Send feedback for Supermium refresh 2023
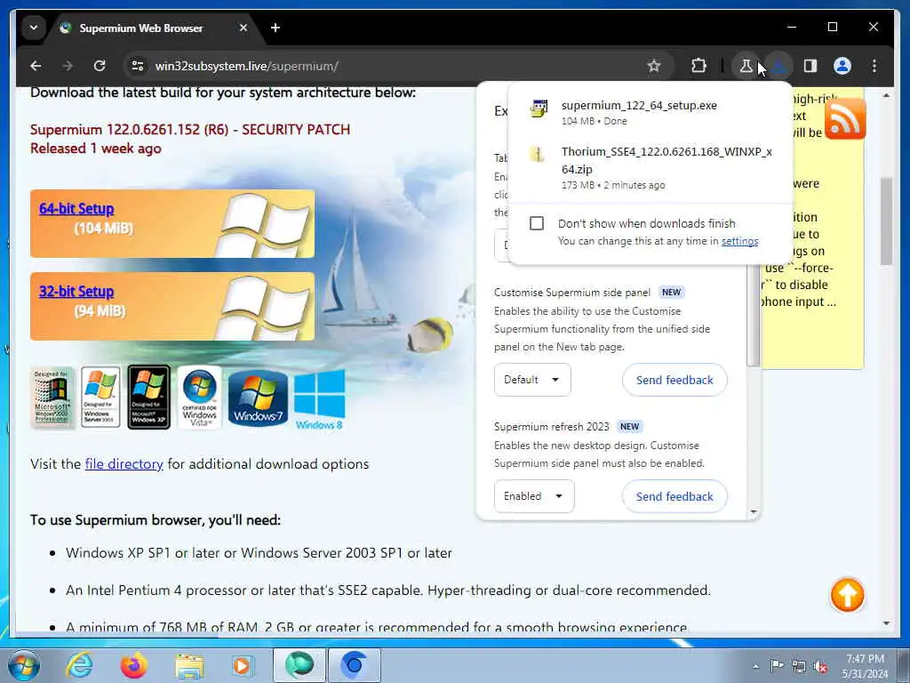 coord(675,496)
